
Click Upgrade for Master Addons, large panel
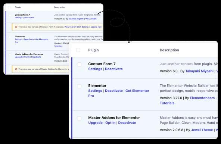pos(96,123)
